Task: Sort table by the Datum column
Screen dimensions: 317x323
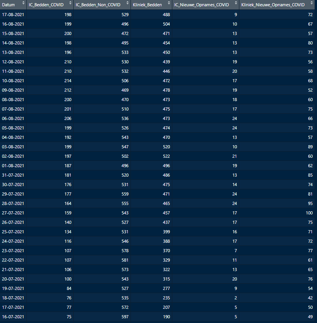Action: coord(23,3)
